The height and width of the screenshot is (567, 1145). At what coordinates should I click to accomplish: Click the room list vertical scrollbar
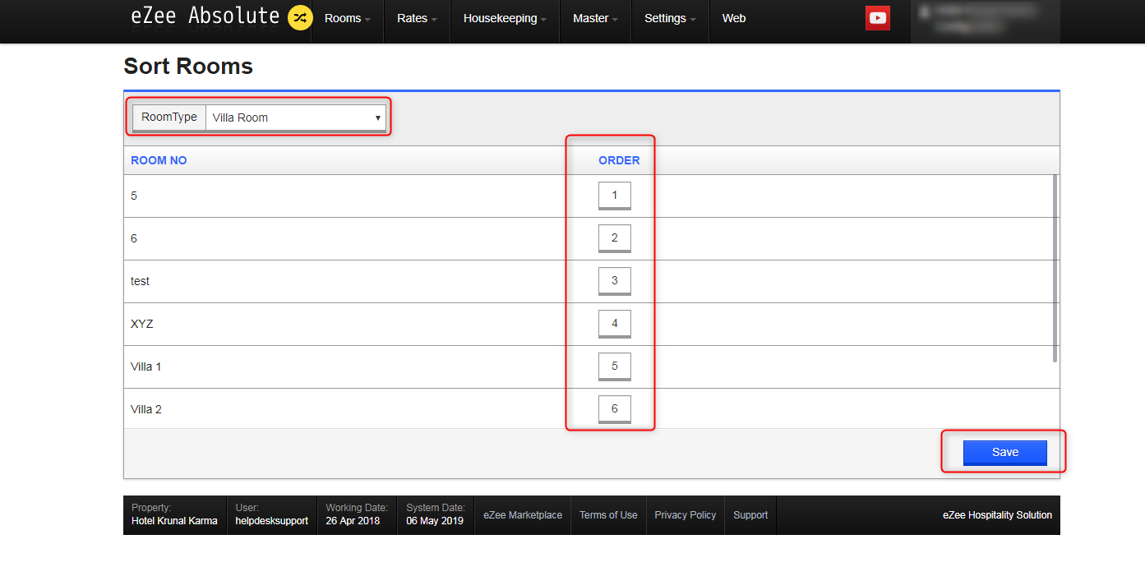click(x=1055, y=269)
